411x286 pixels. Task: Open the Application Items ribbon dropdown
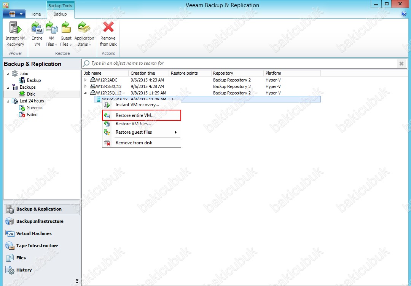(84, 34)
